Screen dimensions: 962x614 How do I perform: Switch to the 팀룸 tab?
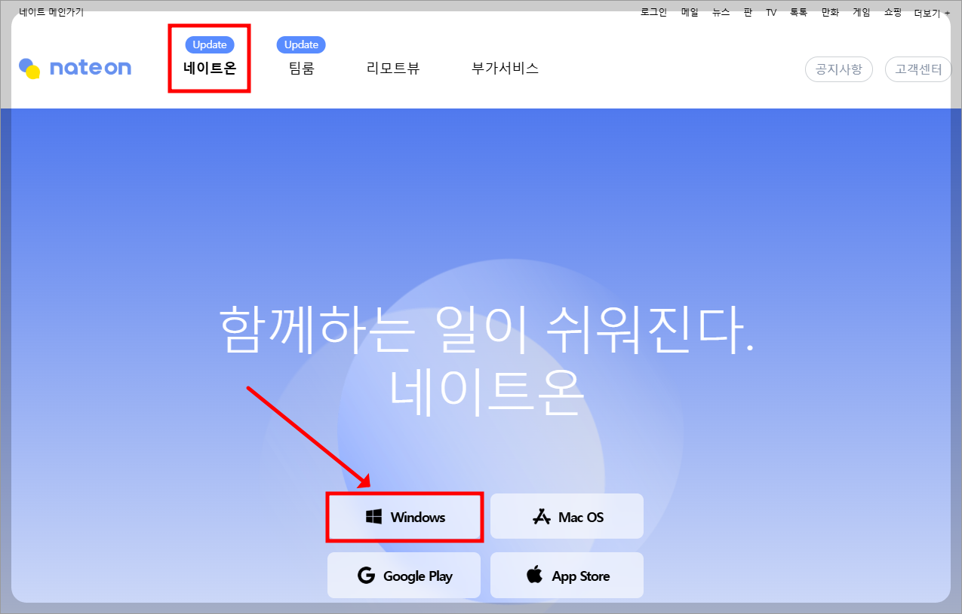[x=300, y=68]
